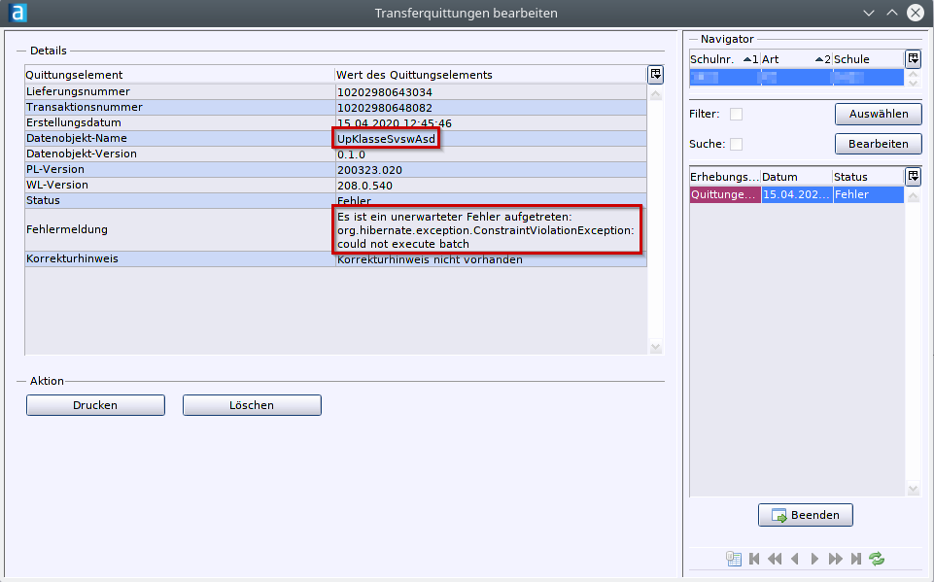
Task: Click the blue application logo in title bar
Action: (17, 13)
